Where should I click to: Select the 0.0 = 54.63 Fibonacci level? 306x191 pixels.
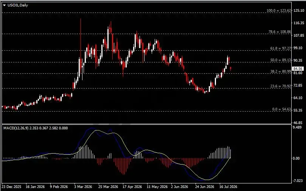281,109
